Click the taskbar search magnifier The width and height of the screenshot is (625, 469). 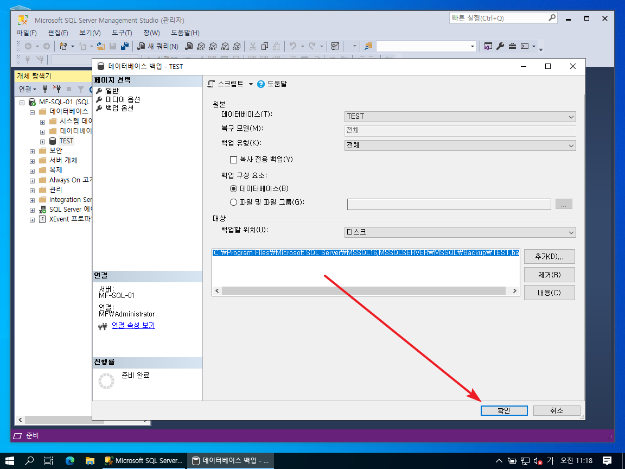(29, 461)
